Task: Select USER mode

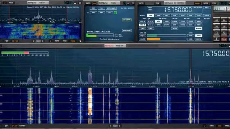Action: tap(207, 15)
